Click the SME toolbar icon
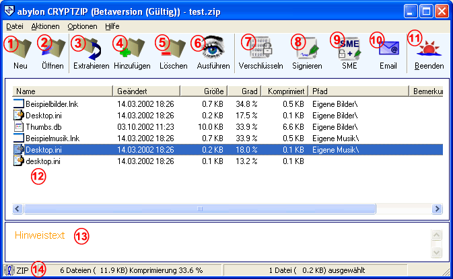 (x=349, y=48)
